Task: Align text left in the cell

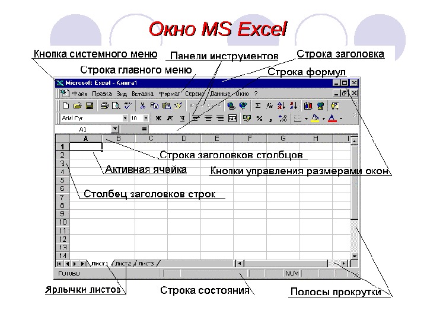Action: point(195,118)
